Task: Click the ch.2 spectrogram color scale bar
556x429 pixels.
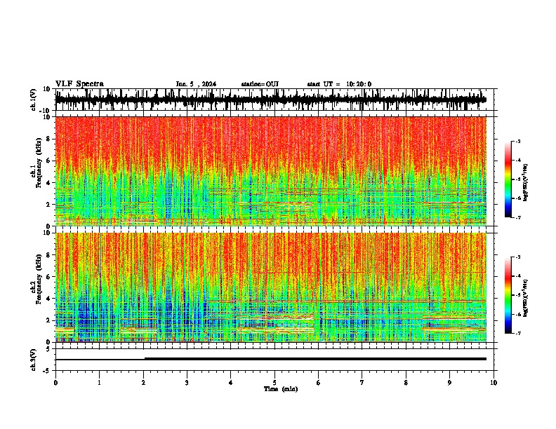Action: click(x=508, y=295)
